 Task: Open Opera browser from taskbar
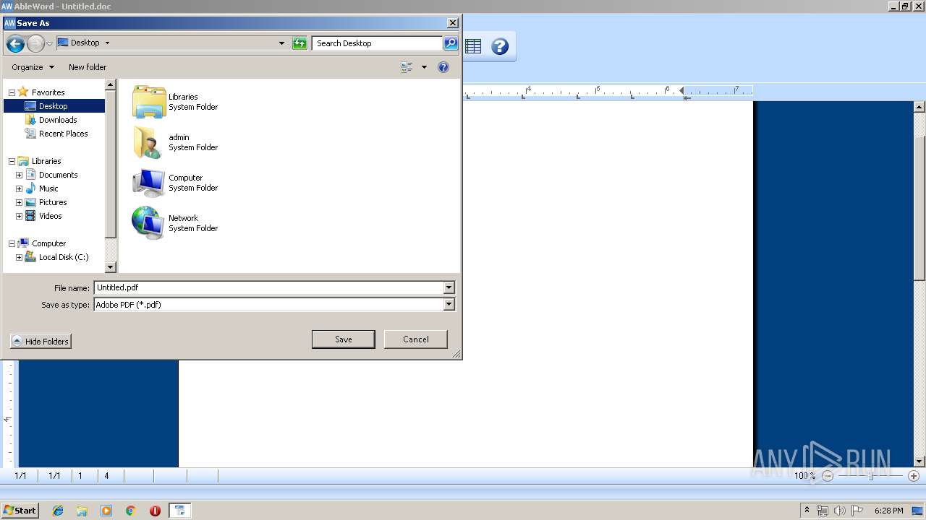tap(155, 511)
